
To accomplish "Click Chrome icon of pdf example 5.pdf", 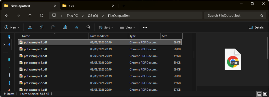I will point(21,63).
